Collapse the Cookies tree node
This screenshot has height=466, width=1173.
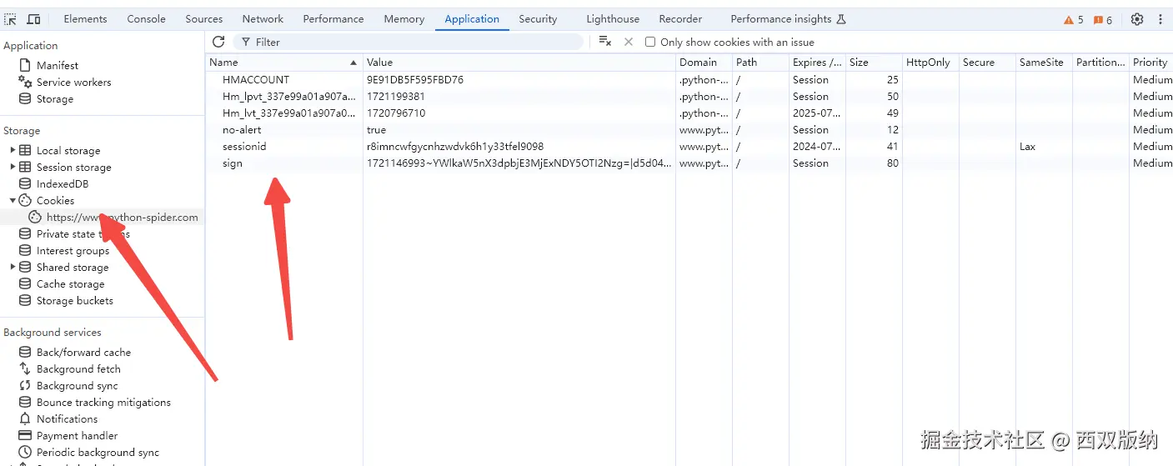point(13,200)
